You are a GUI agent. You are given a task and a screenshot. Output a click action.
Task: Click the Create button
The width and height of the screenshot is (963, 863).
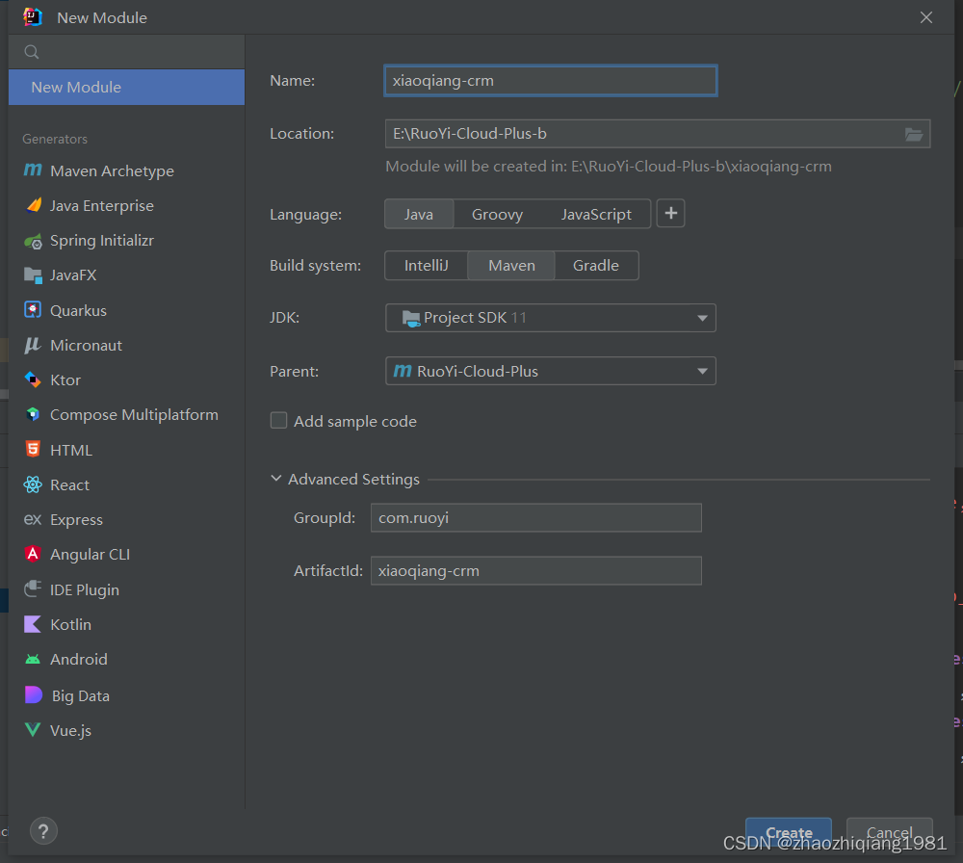(788, 830)
